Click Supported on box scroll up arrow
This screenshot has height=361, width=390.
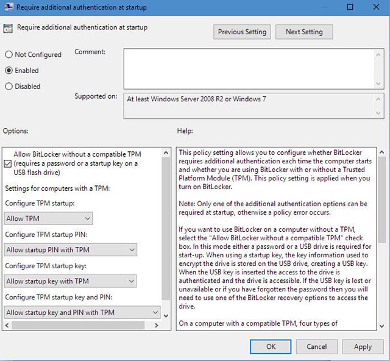point(378,99)
